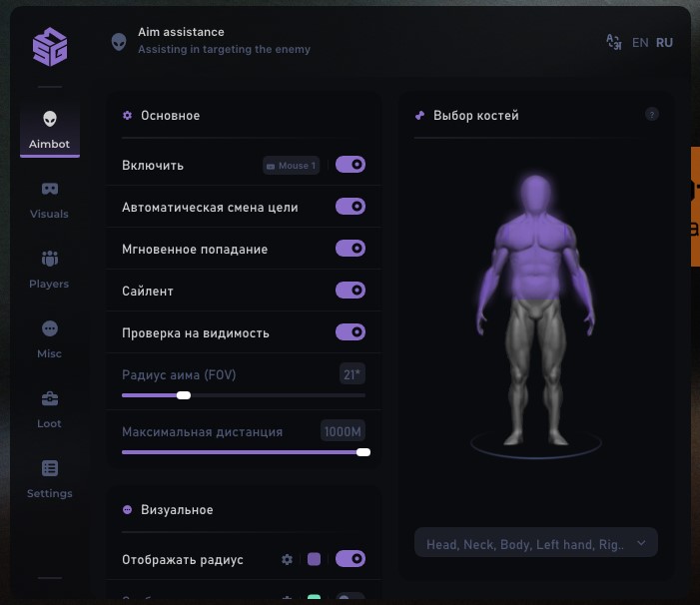This screenshot has width=700, height=605.
Task: Click the help question mark in Выбор костей
Action: 652,114
